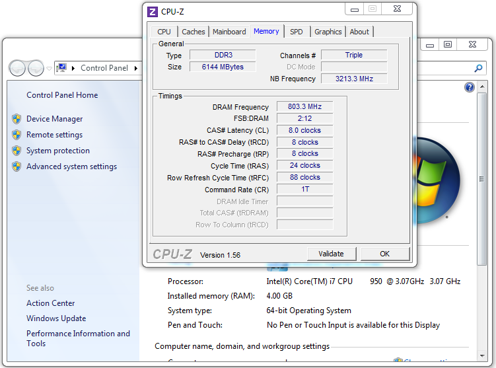Image resolution: width=496 pixels, height=368 pixels.
Task: Click scrollbar up arrow in Control Panel window
Action: click(482, 87)
